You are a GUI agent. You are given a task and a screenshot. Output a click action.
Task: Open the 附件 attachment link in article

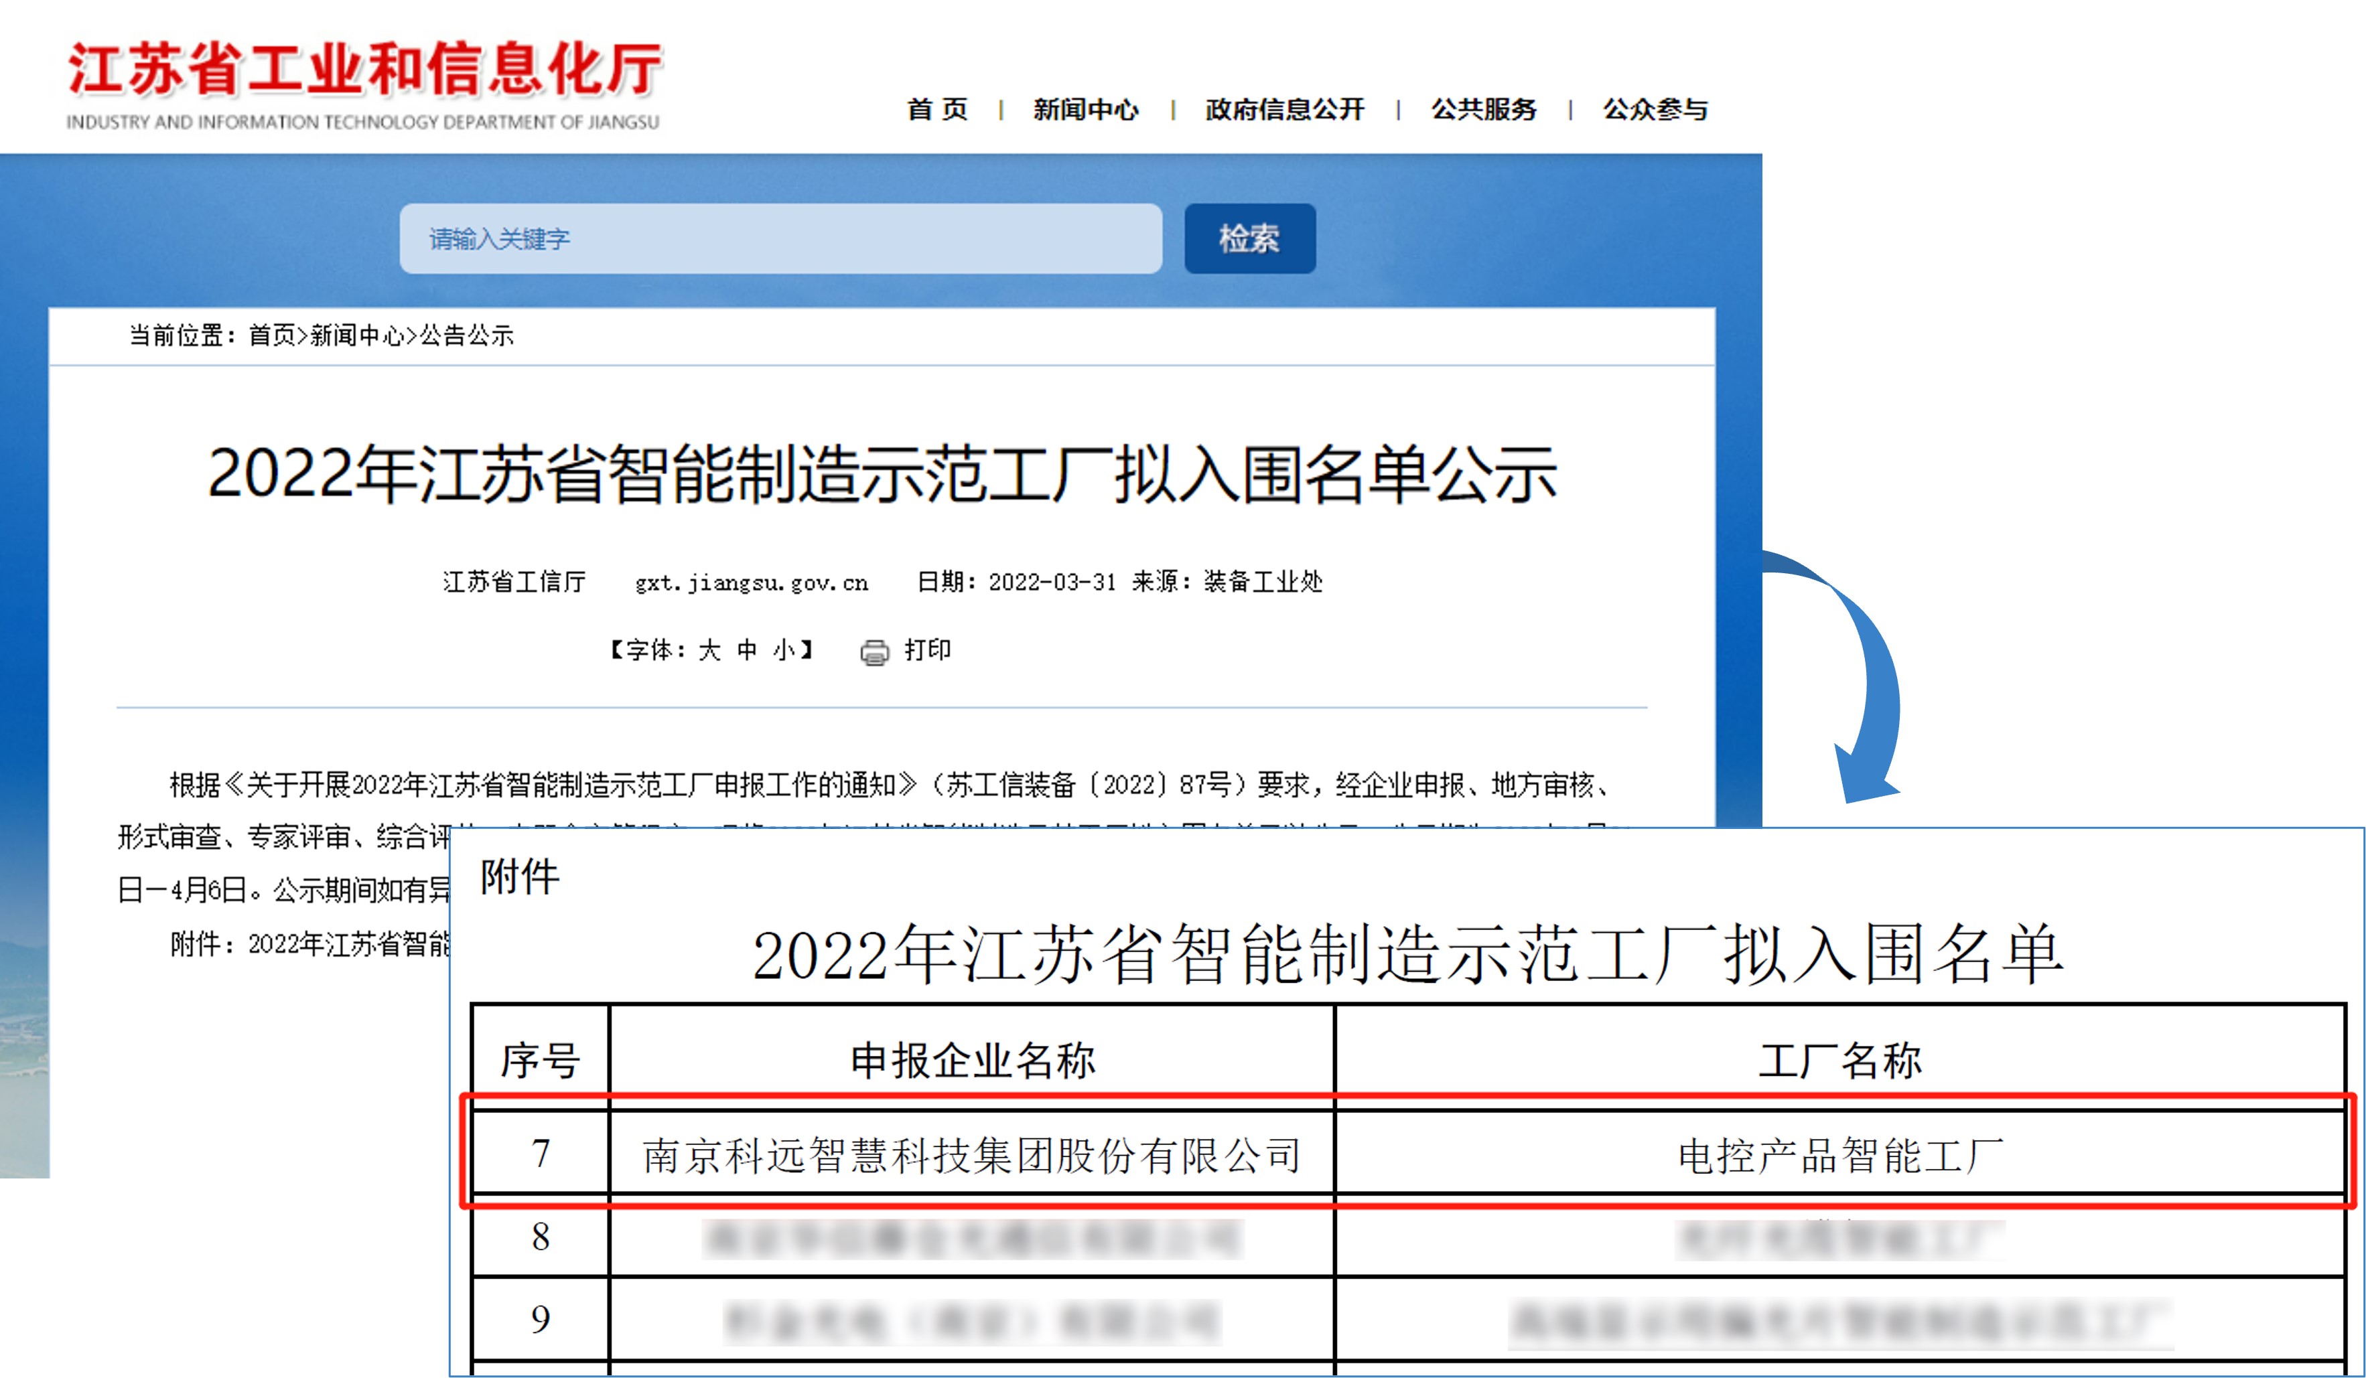tap(348, 943)
